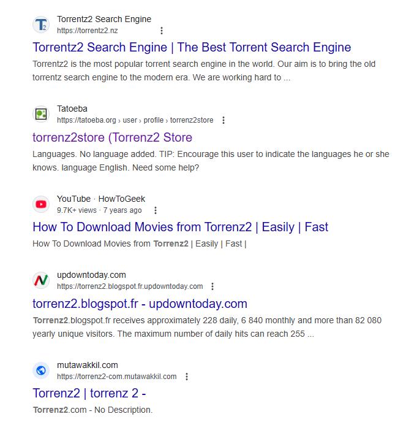Click the Torrentz2 site favicon
The image size is (406, 441).
coord(41,25)
